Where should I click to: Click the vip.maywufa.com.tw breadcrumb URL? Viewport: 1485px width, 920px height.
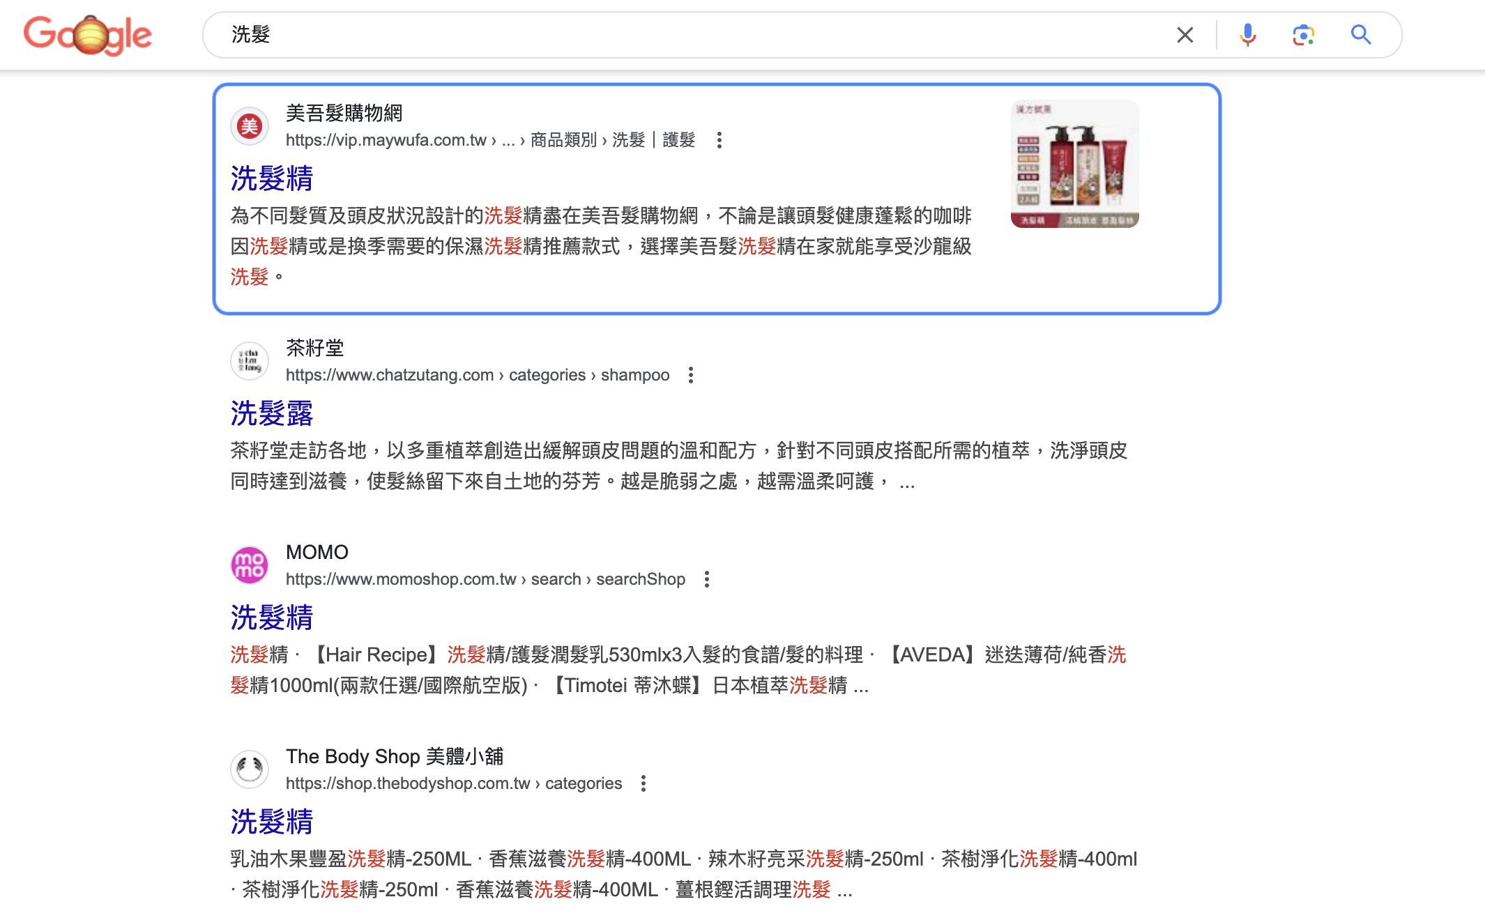tap(386, 140)
